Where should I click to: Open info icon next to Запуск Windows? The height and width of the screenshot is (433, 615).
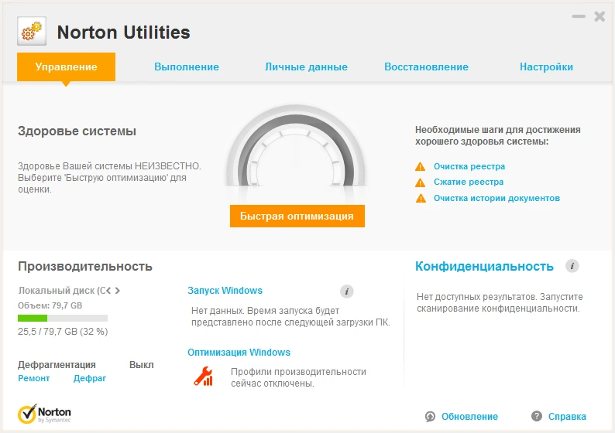point(346,292)
